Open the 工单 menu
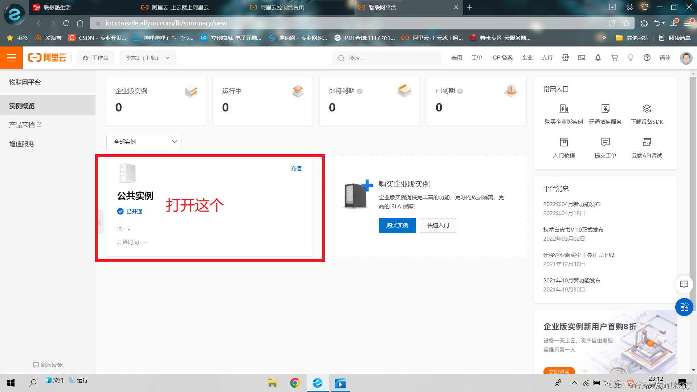This screenshot has height=392, width=697. coord(477,58)
